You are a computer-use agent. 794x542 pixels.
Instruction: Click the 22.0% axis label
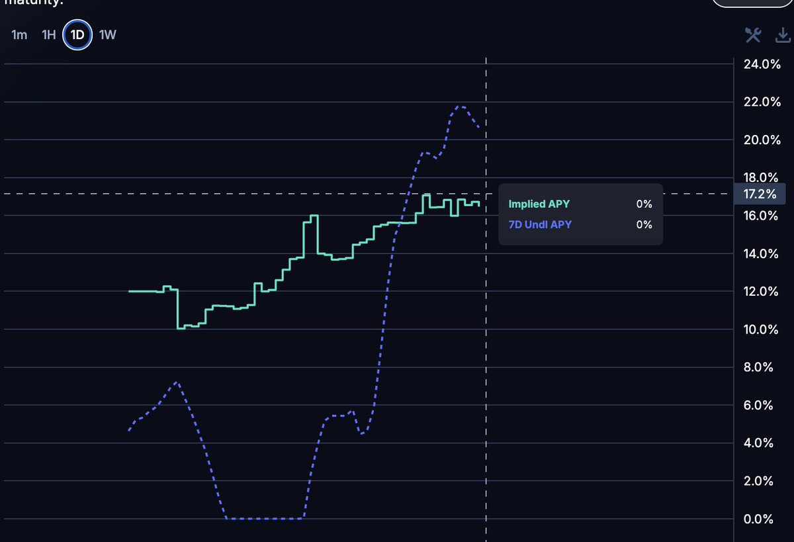coord(762,102)
